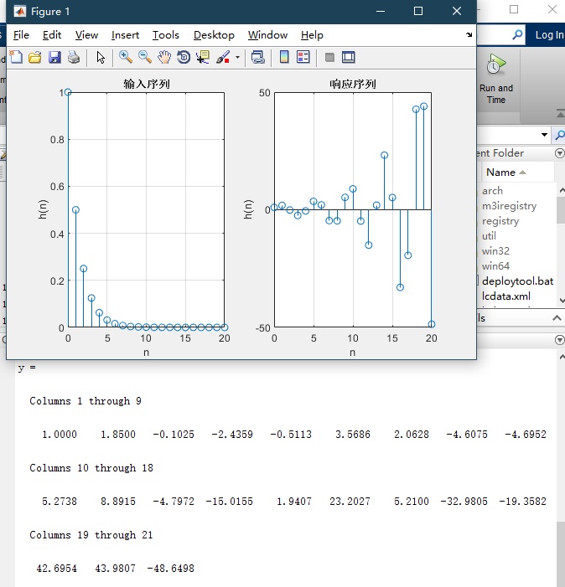Click Show Plot Tools and Dock Figure icon
The height and width of the screenshot is (587, 565).
tap(349, 57)
